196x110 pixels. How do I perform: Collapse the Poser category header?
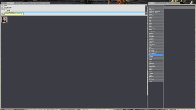156,61
